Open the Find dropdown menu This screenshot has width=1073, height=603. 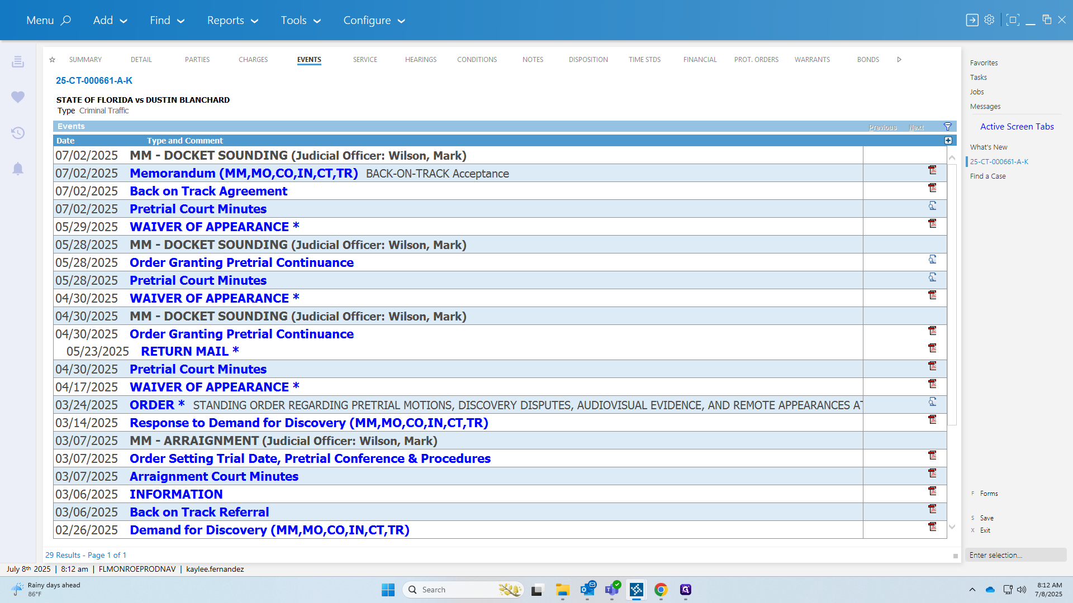coord(167,20)
